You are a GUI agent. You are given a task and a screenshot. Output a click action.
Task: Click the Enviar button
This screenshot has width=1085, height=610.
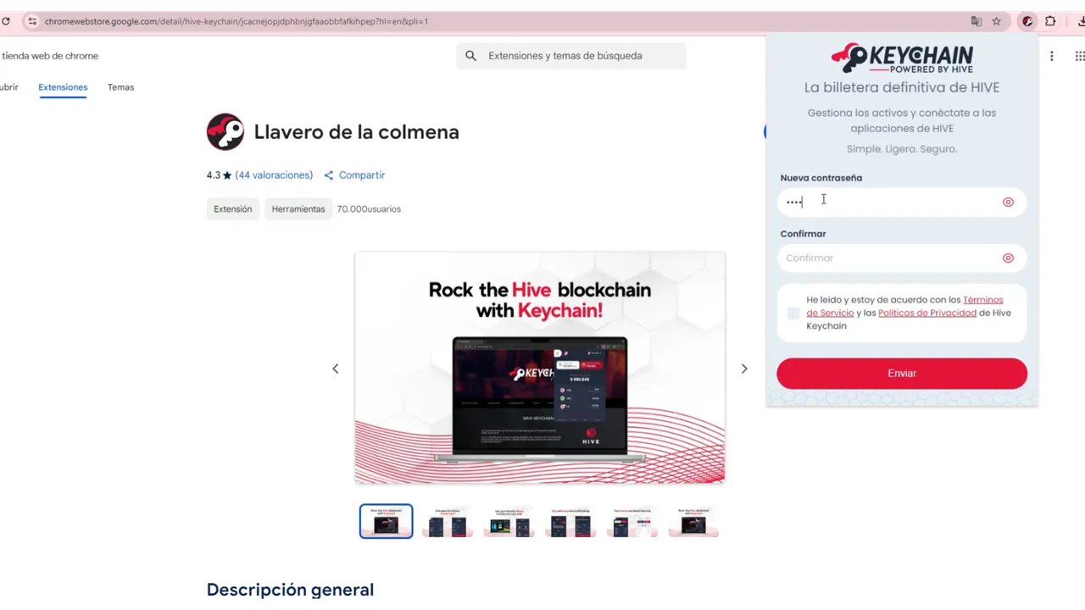(902, 374)
